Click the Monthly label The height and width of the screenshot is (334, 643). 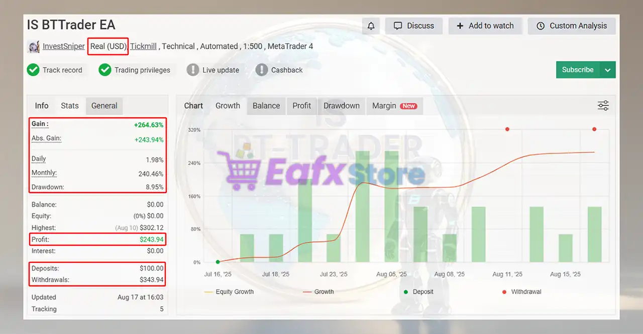(x=44, y=173)
